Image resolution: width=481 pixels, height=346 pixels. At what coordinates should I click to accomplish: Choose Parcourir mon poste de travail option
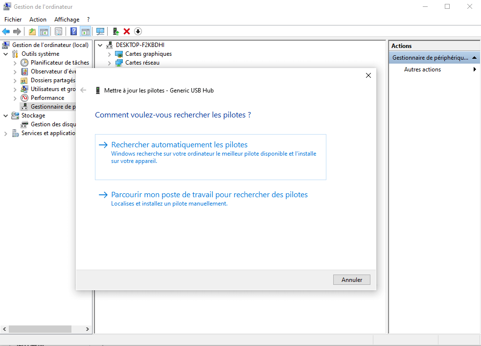click(209, 195)
